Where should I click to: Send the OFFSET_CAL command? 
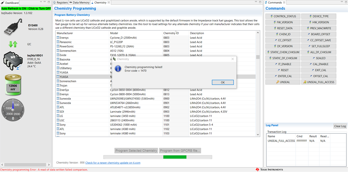319,76
